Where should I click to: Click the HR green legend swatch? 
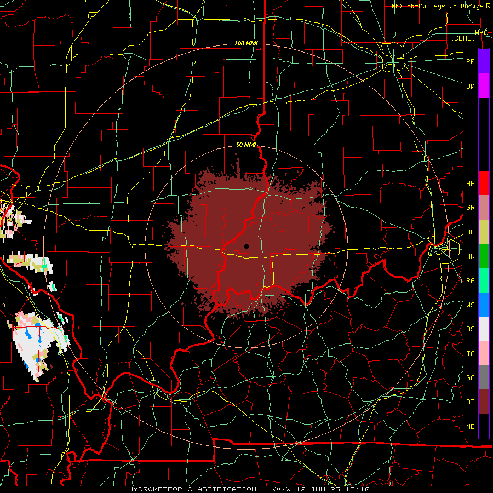[x=484, y=256]
